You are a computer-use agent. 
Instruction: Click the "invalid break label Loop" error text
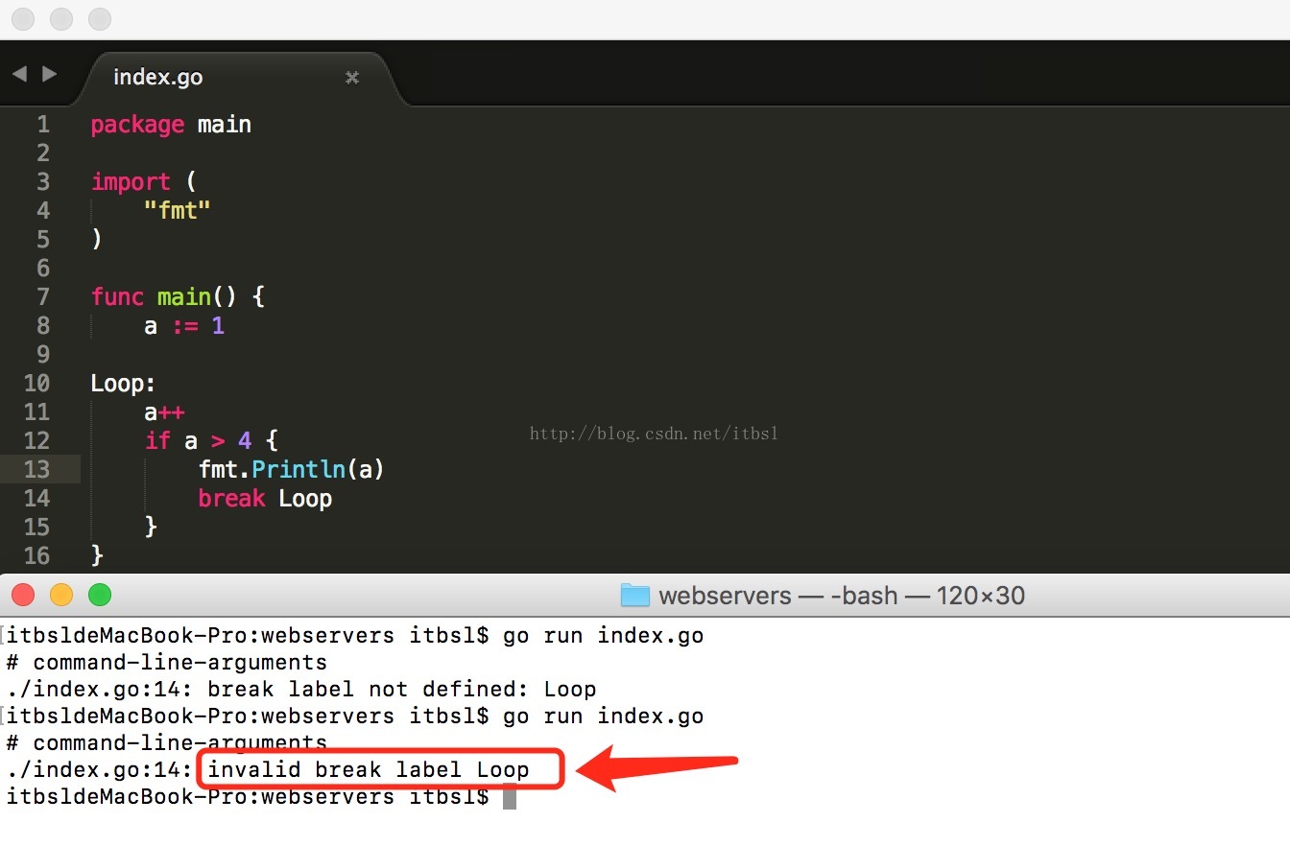click(x=369, y=769)
